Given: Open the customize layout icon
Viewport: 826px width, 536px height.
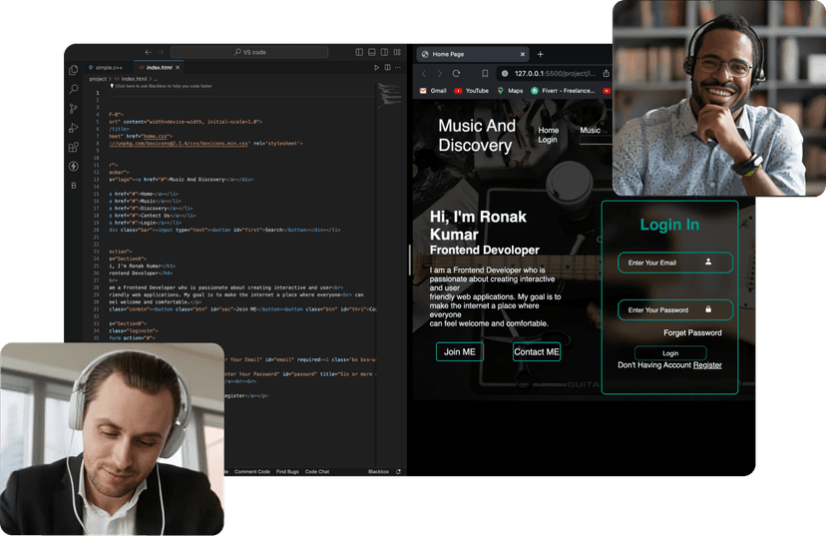Looking at the screenshot, I should coord(397,52).
